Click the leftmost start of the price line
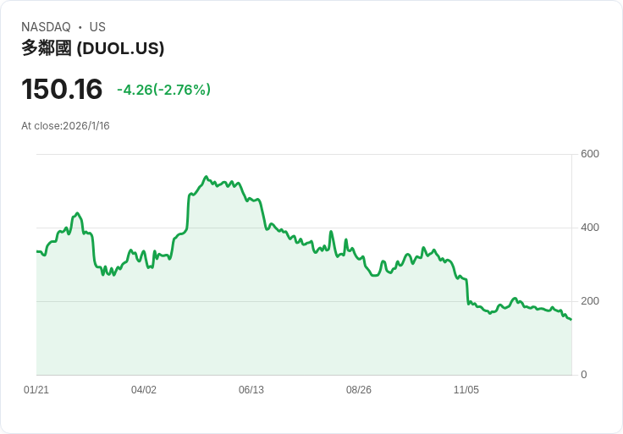Viewport: 623px width, 434px height. pyautogui.click(x=37, y=251)
